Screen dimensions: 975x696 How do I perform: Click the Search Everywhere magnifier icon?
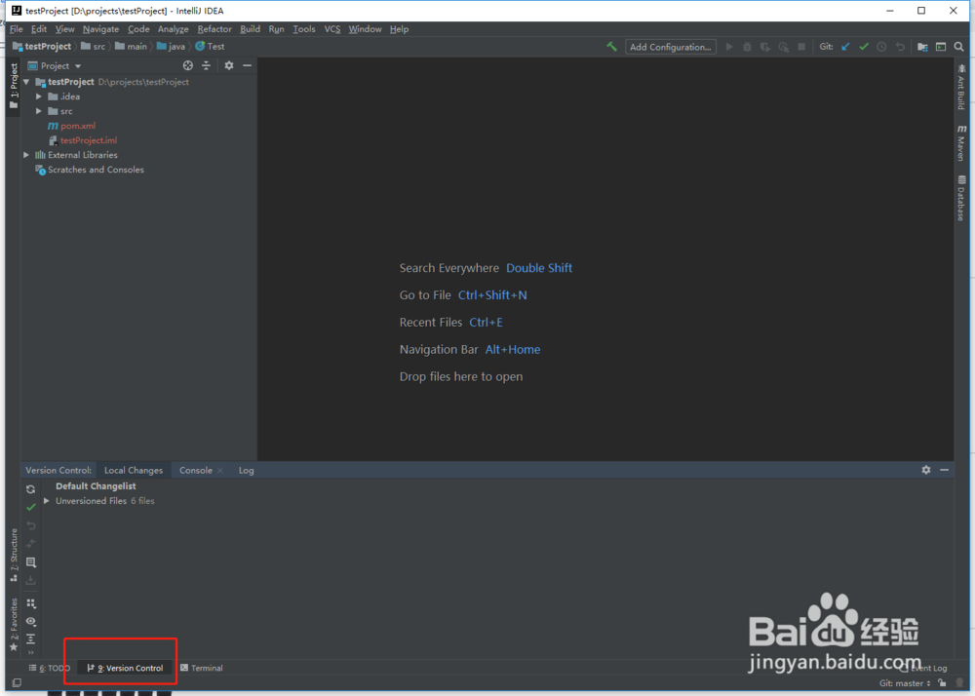[958, 47]
